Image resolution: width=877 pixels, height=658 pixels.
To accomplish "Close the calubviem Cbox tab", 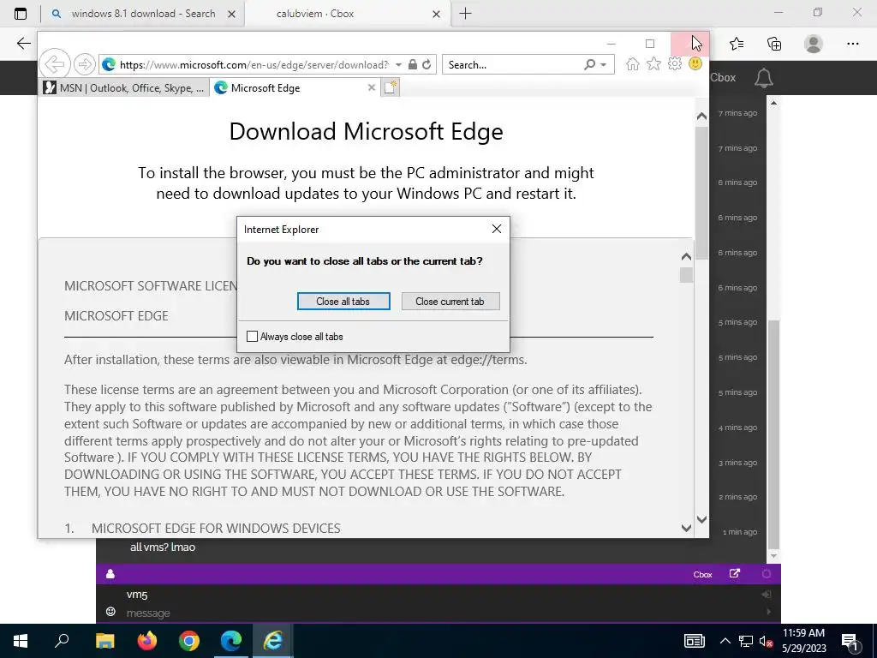I will [436, 14].
